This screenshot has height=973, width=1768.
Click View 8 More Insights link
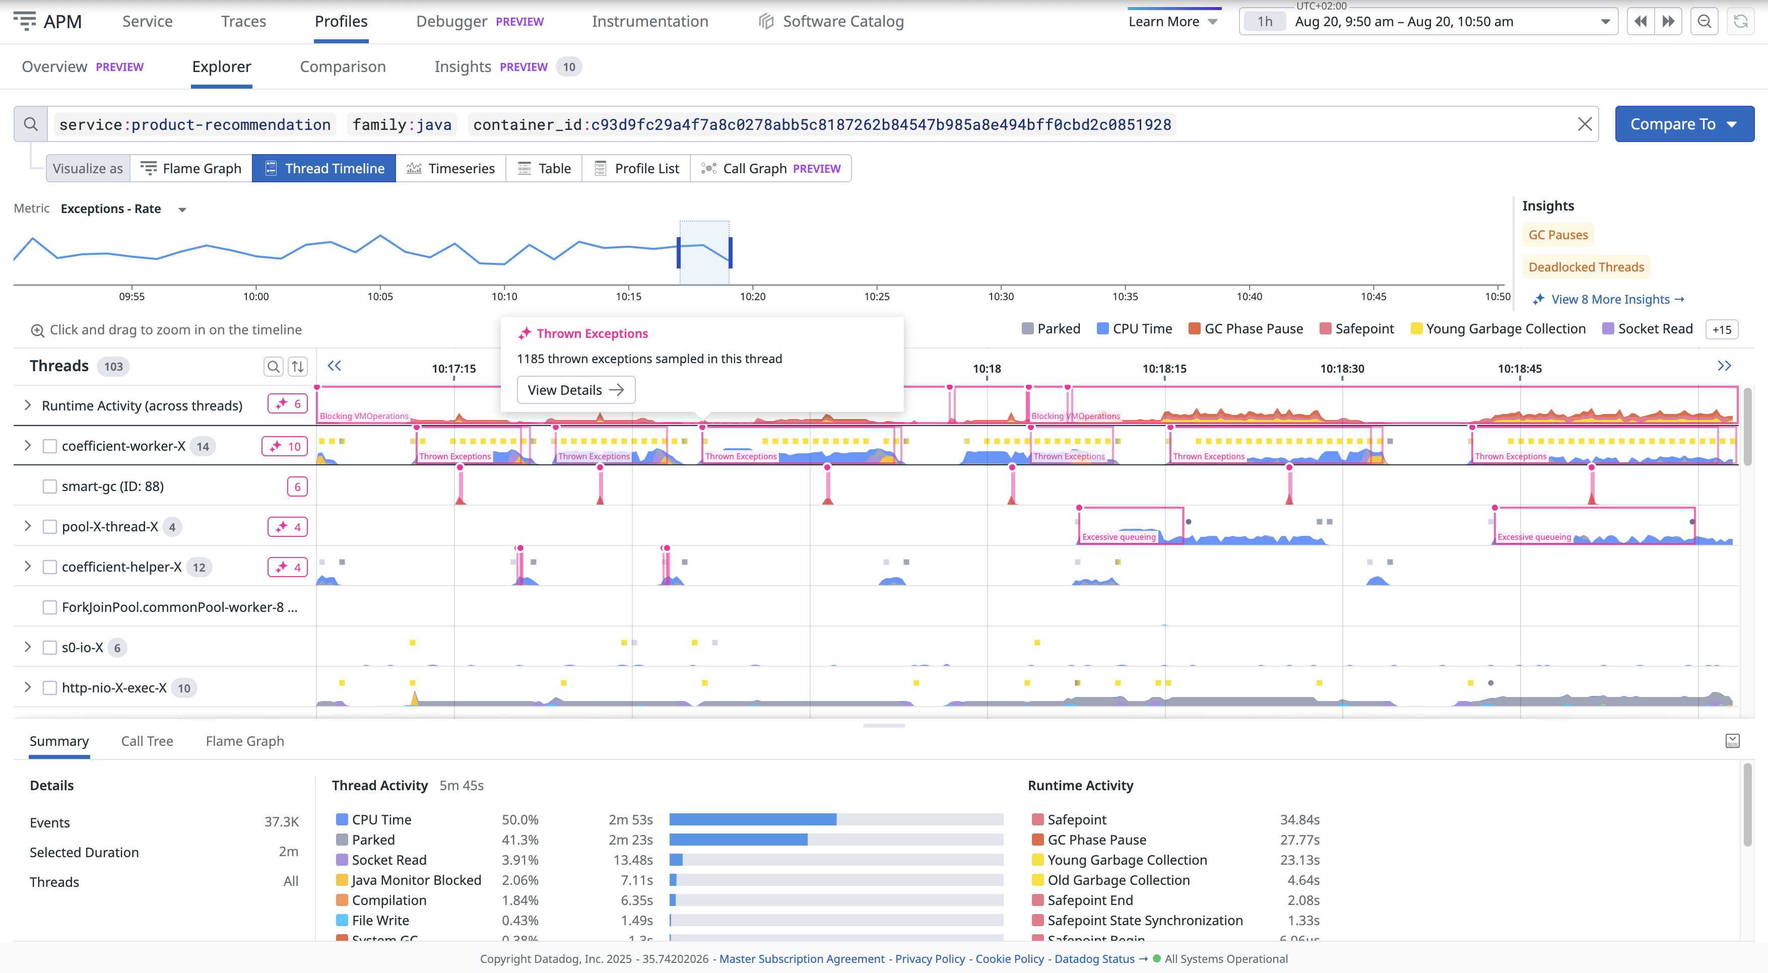tap(1609, 299)
